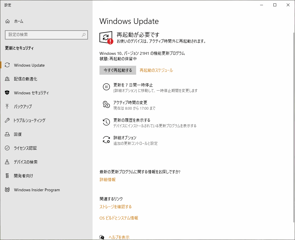The width and height of the screenshot is (295, 240).
Task: Open 更新の履歴を表示する option
Action: point(150,123)
